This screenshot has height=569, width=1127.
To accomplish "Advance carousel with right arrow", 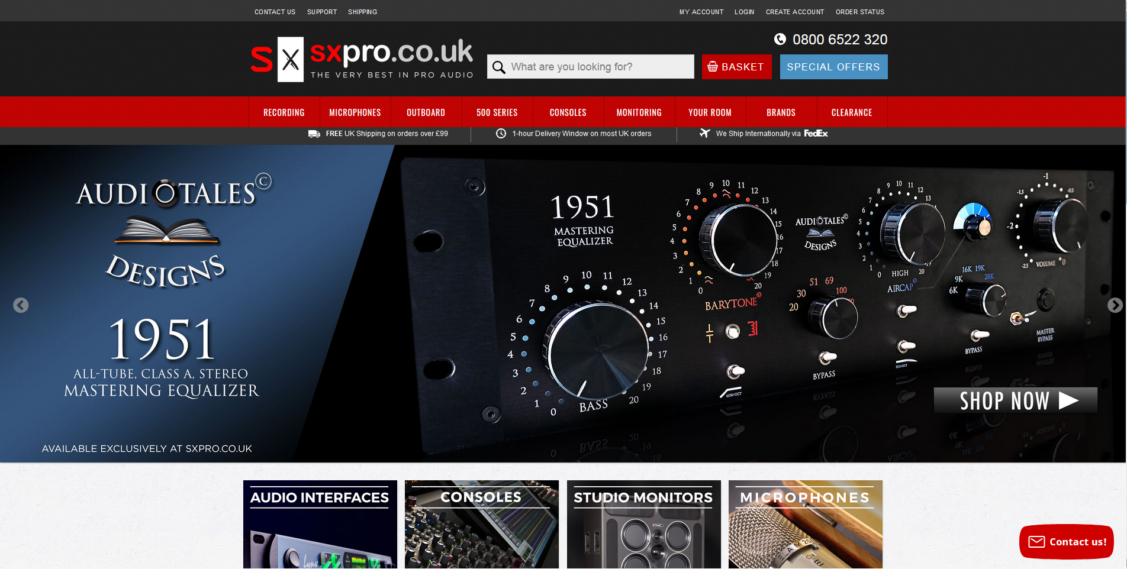I will [1115, 305].
